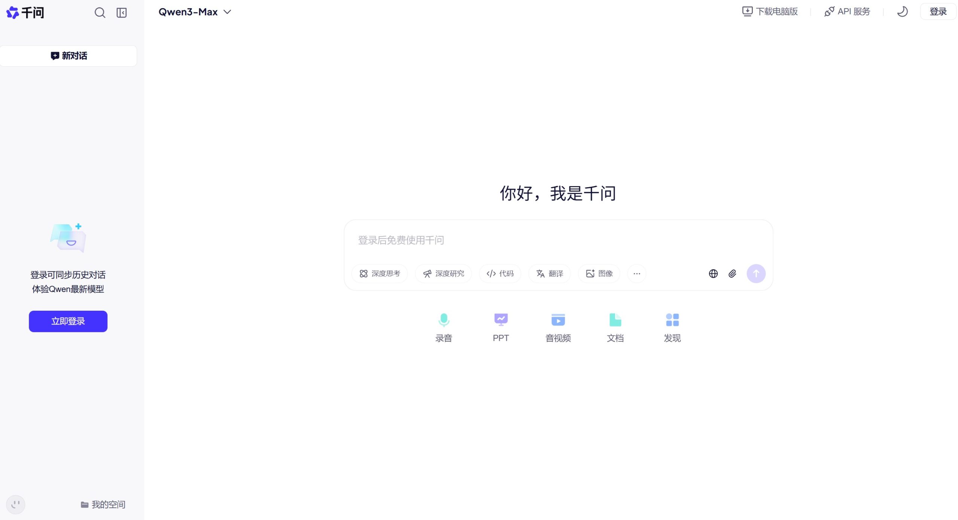958x520 pixels.
Task: Select the 录音 recording feature
Action: pos(444,327)
